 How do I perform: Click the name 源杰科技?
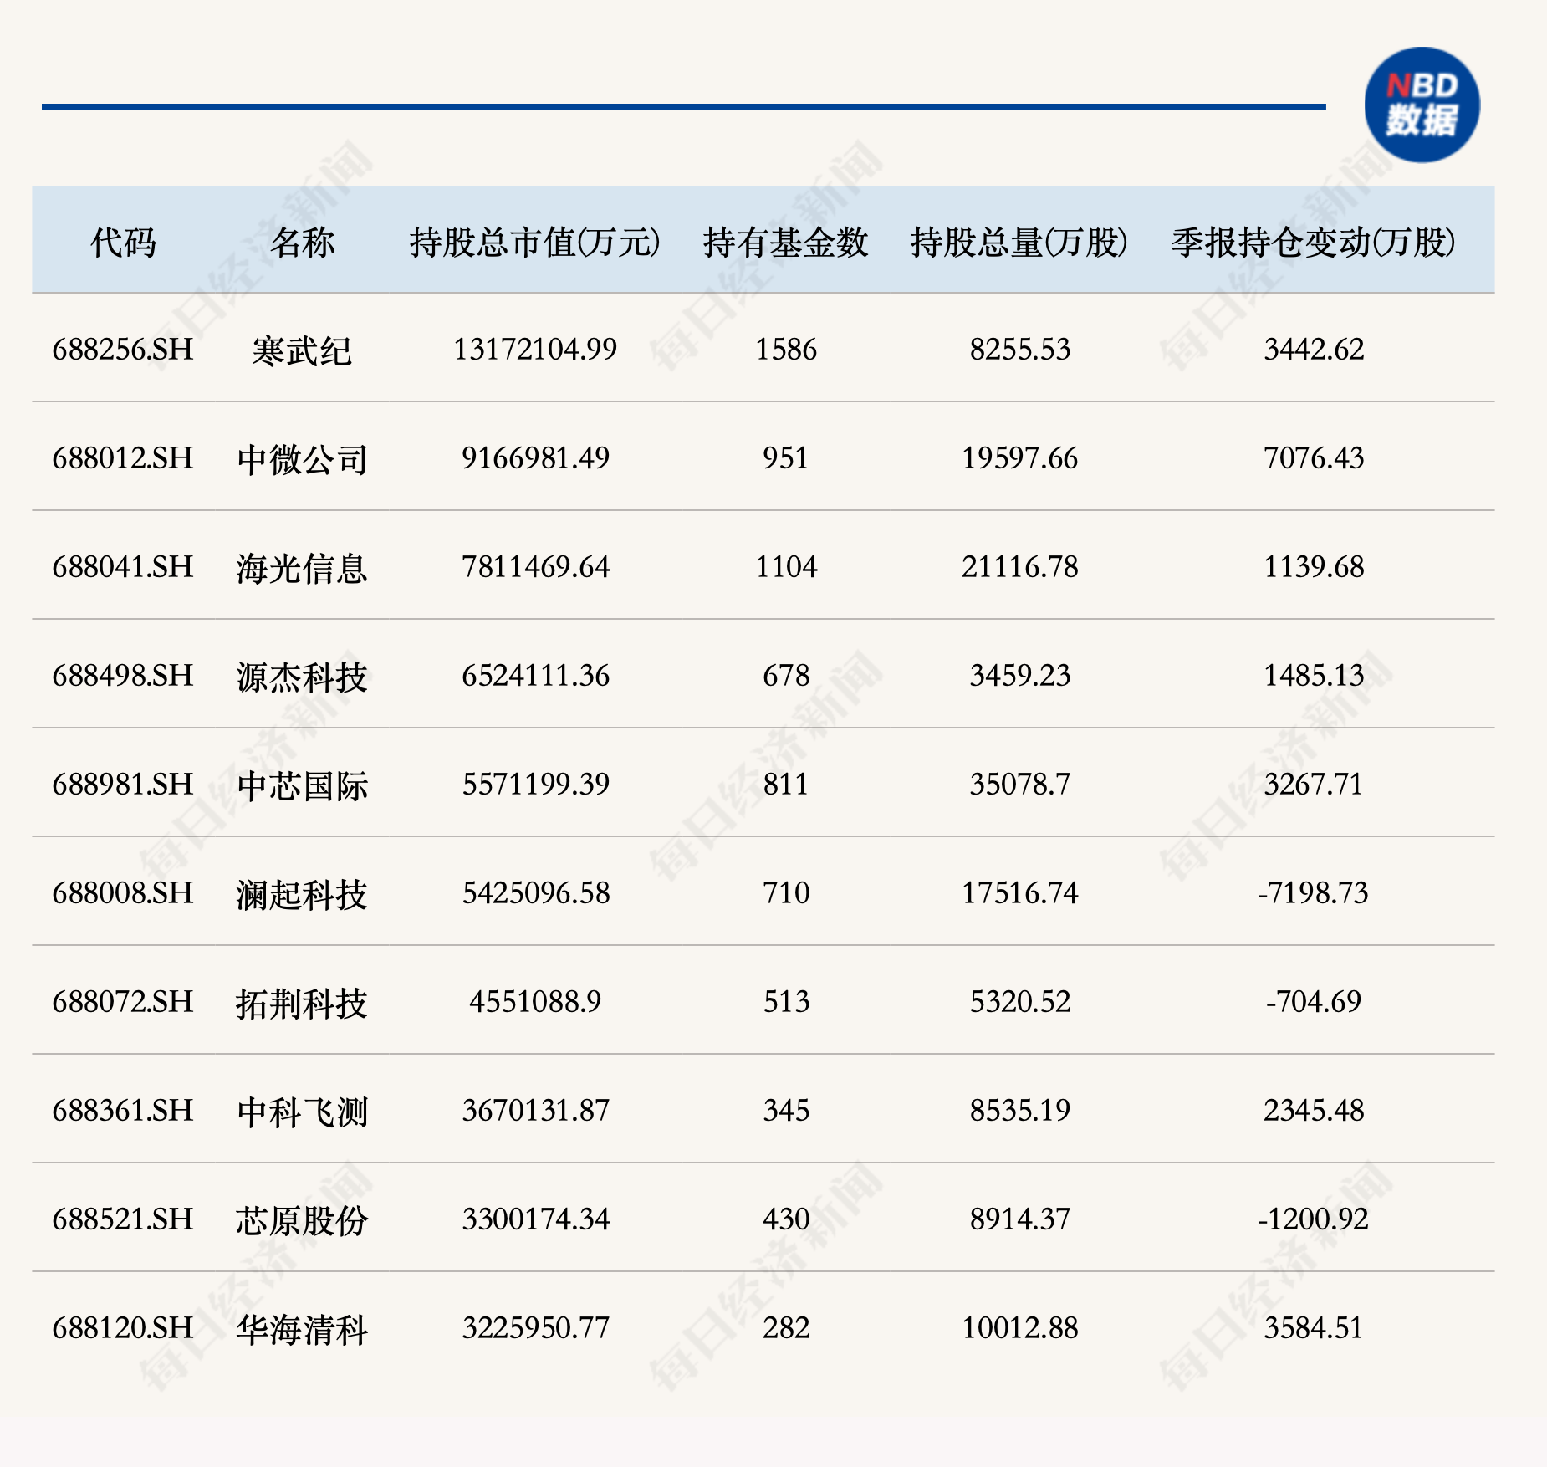tap(302, 677)
